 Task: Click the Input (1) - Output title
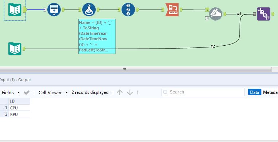click(x=15, y=80)
